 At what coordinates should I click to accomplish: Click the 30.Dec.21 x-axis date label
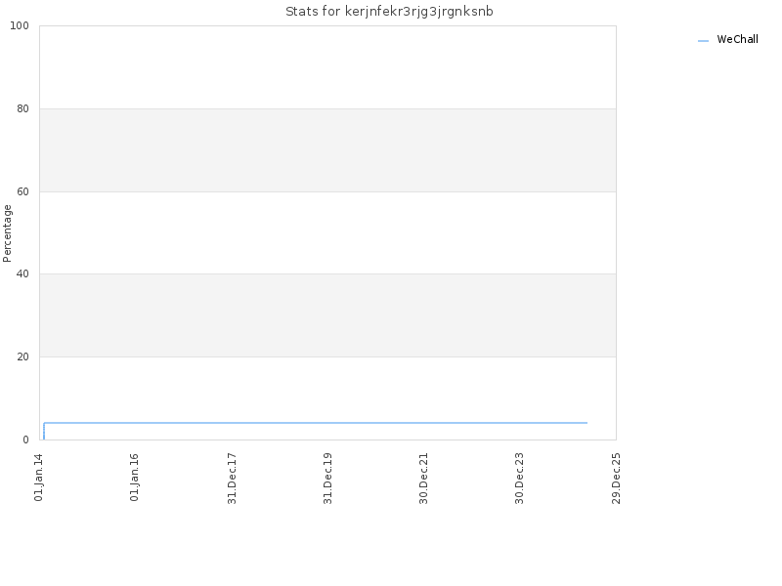point(424,479)
